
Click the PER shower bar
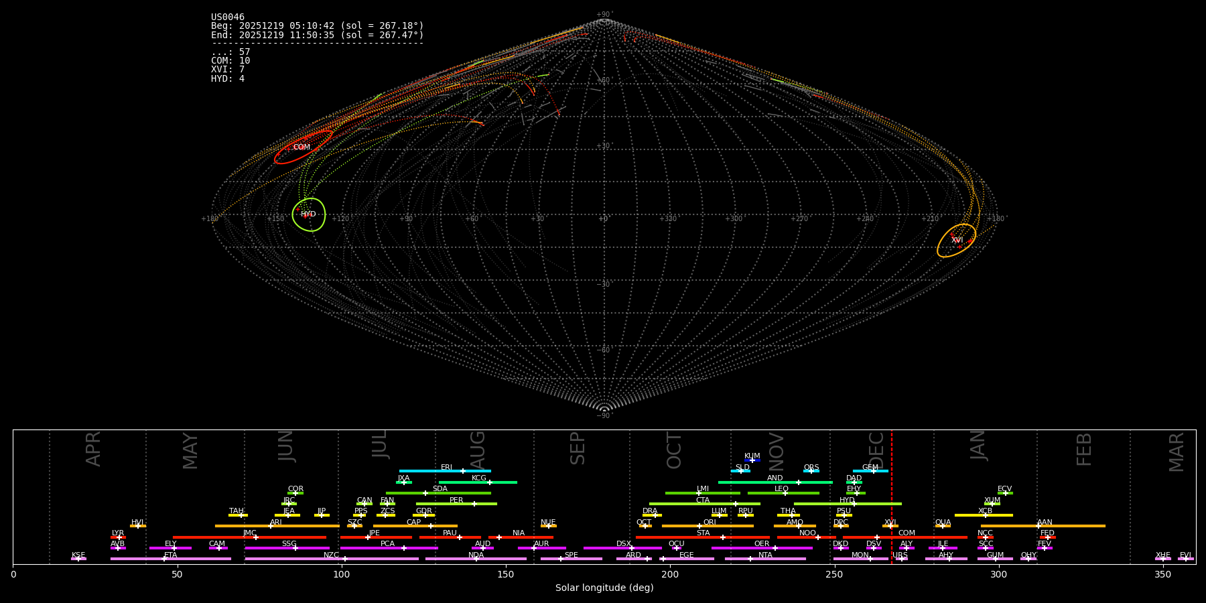(456, 504)
